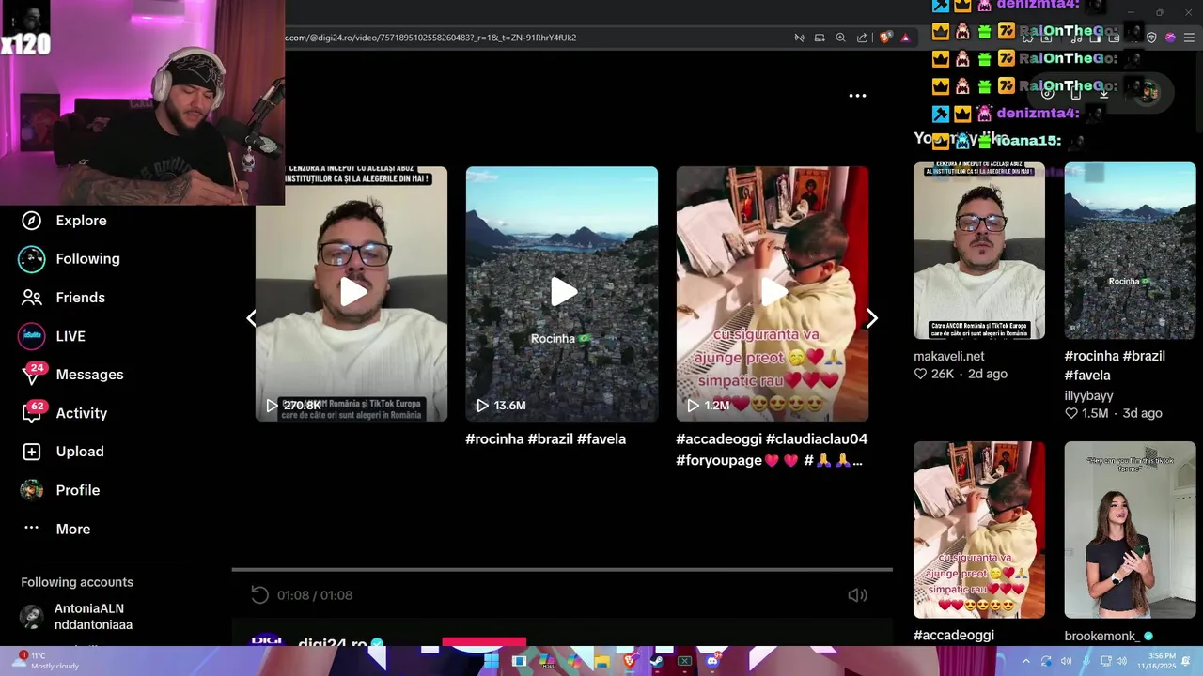
Task: Open the brookemonk_ woman video thumbnail
Action: tap(1130, 530)
